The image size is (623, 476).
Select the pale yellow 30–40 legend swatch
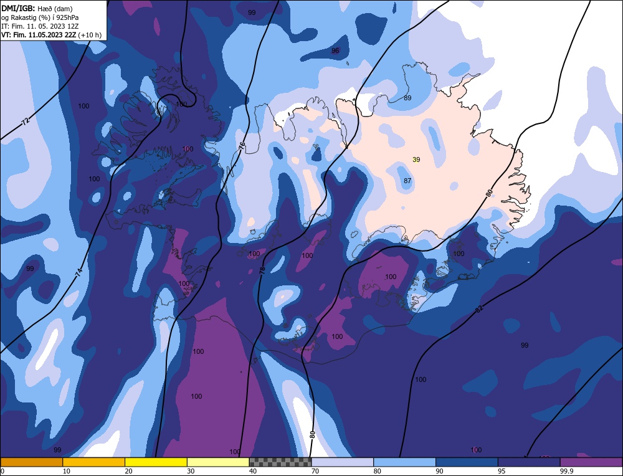(x=218, y=462)
